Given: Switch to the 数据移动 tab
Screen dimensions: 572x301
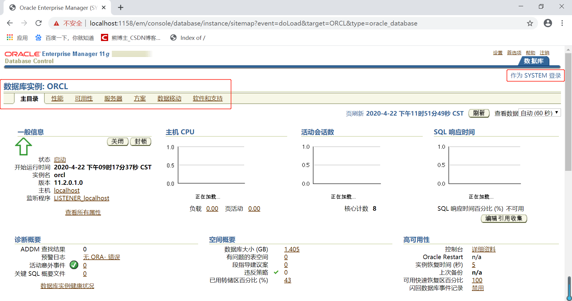Looking at the screenshot, I should 169,99.
